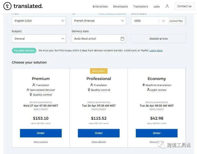Viewport: 197px width, 154px height.
Task: Click the Premium Quality control badge icon
Action: [31, 95]
